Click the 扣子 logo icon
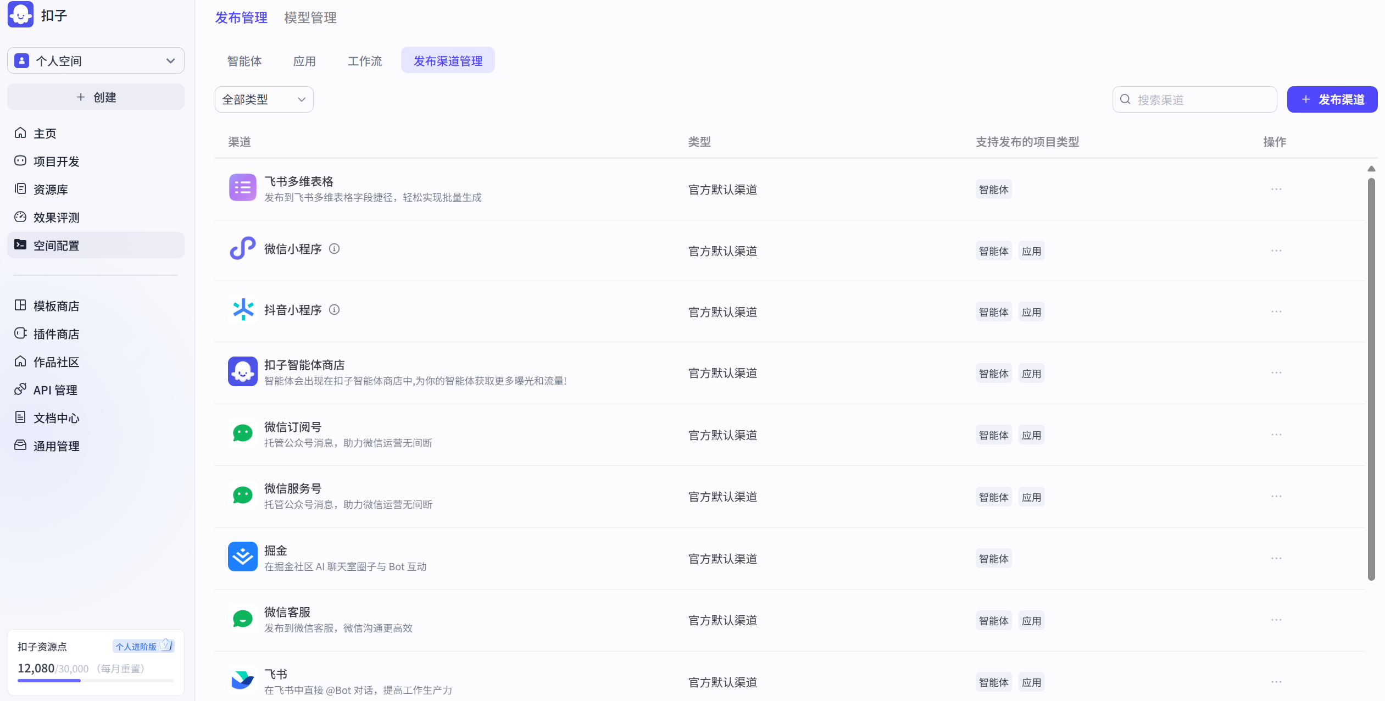 tap(20, 14)
